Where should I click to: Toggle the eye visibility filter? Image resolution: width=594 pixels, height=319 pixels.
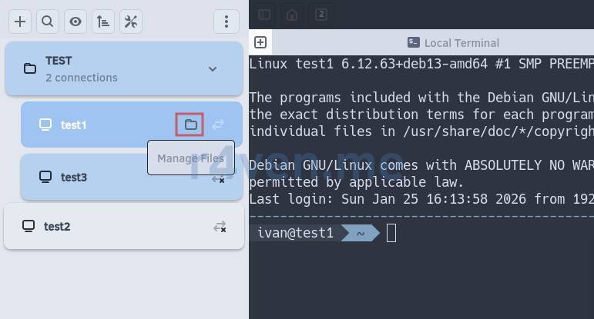coord(76,22)
